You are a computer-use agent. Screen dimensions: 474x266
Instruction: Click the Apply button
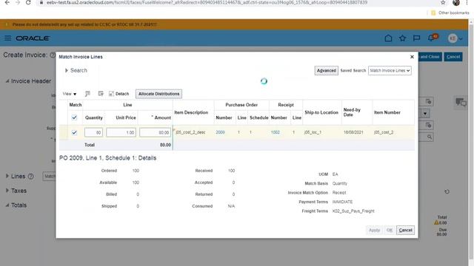tap(374, 230)
